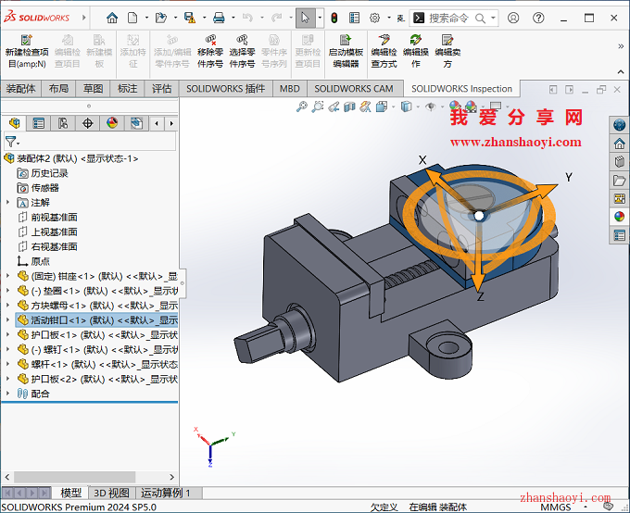Click Hide/Show Items eye icon
This screenshot has height=513, width=630.
pos(431,106)
